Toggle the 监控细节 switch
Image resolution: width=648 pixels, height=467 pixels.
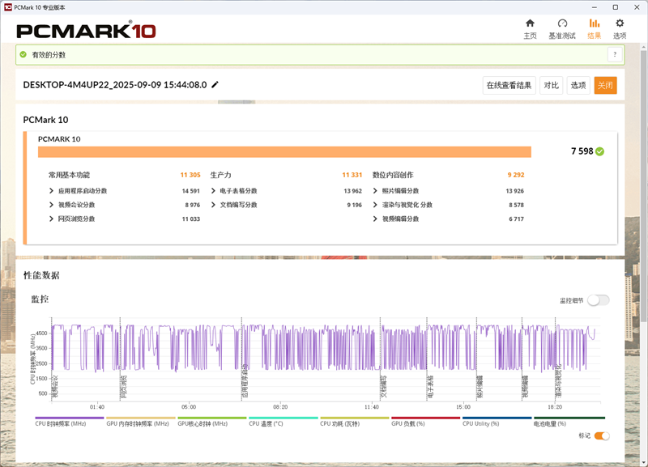[599, 300]
